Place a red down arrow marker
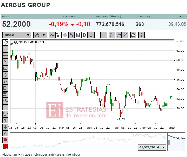Screen dimensions: 187x157 point(5,127)
